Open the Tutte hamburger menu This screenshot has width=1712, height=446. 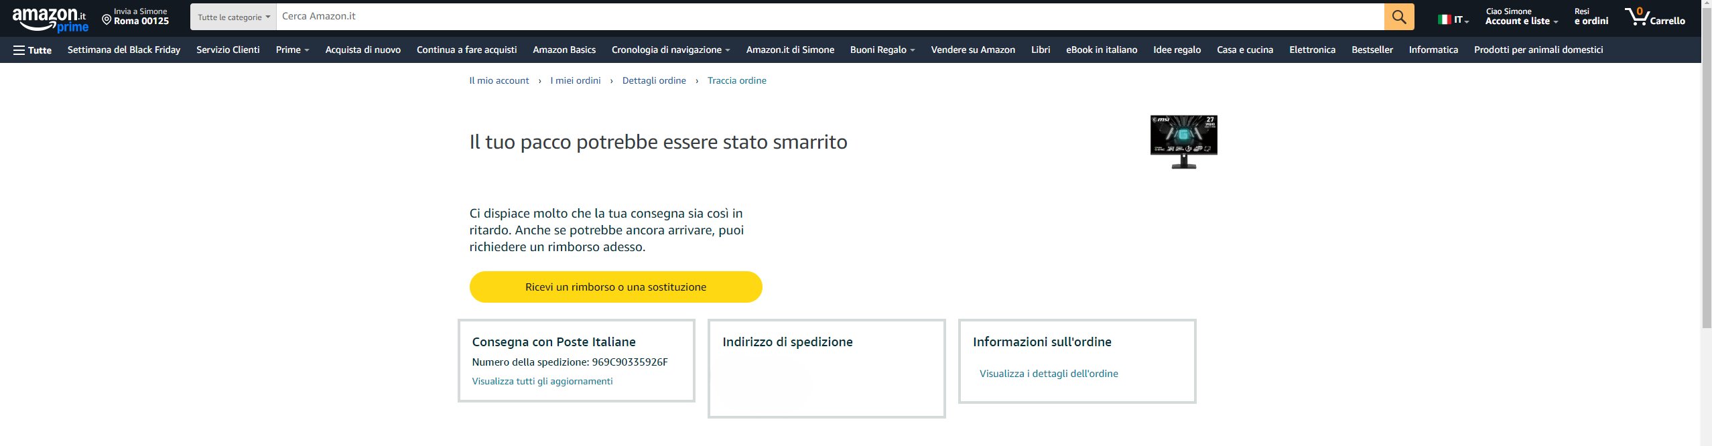(x=32, y=50)
